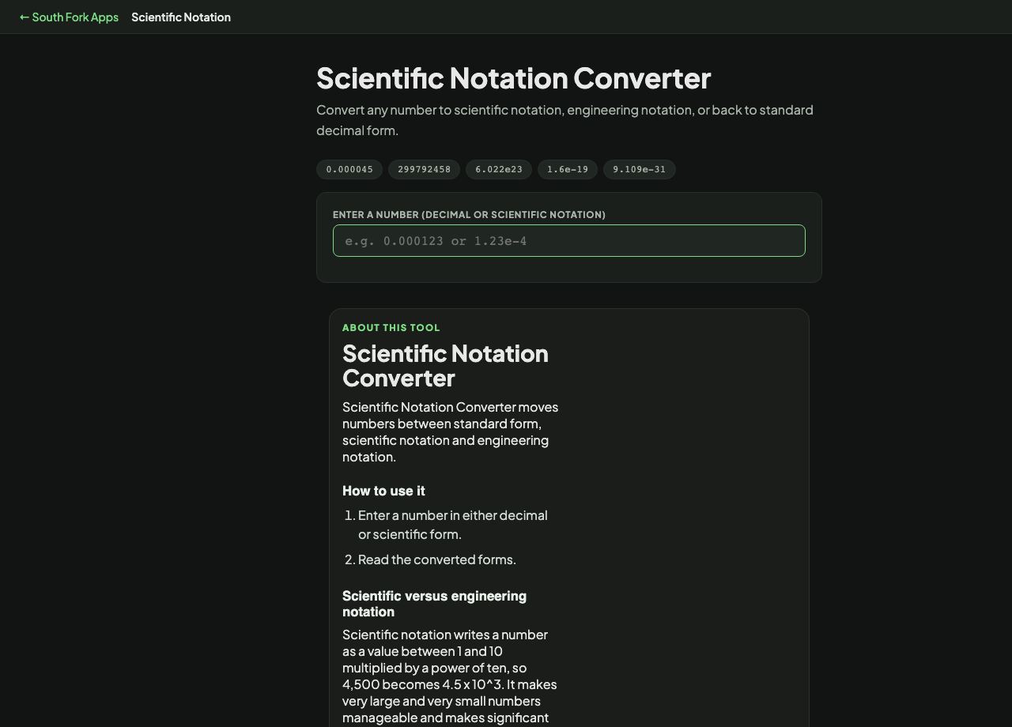
Task: Click the 'Scientific notation writes a number' paragraph
Action: [450, 676]
